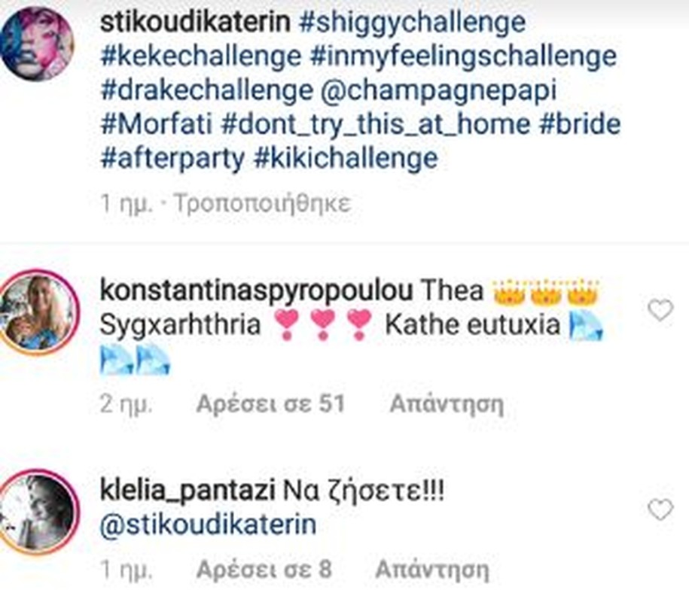Open the #drakechallenge hashtag
689x596 pixels.
pyautogui.click(x=206, y=90)
